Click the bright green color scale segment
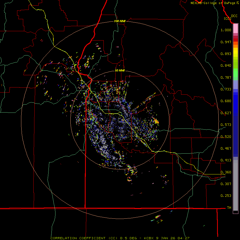240x240 pixels. (x=235, y=73)
